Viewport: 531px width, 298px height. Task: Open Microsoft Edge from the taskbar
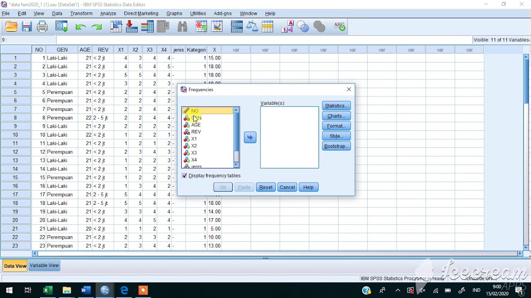[x=124, y=291]
